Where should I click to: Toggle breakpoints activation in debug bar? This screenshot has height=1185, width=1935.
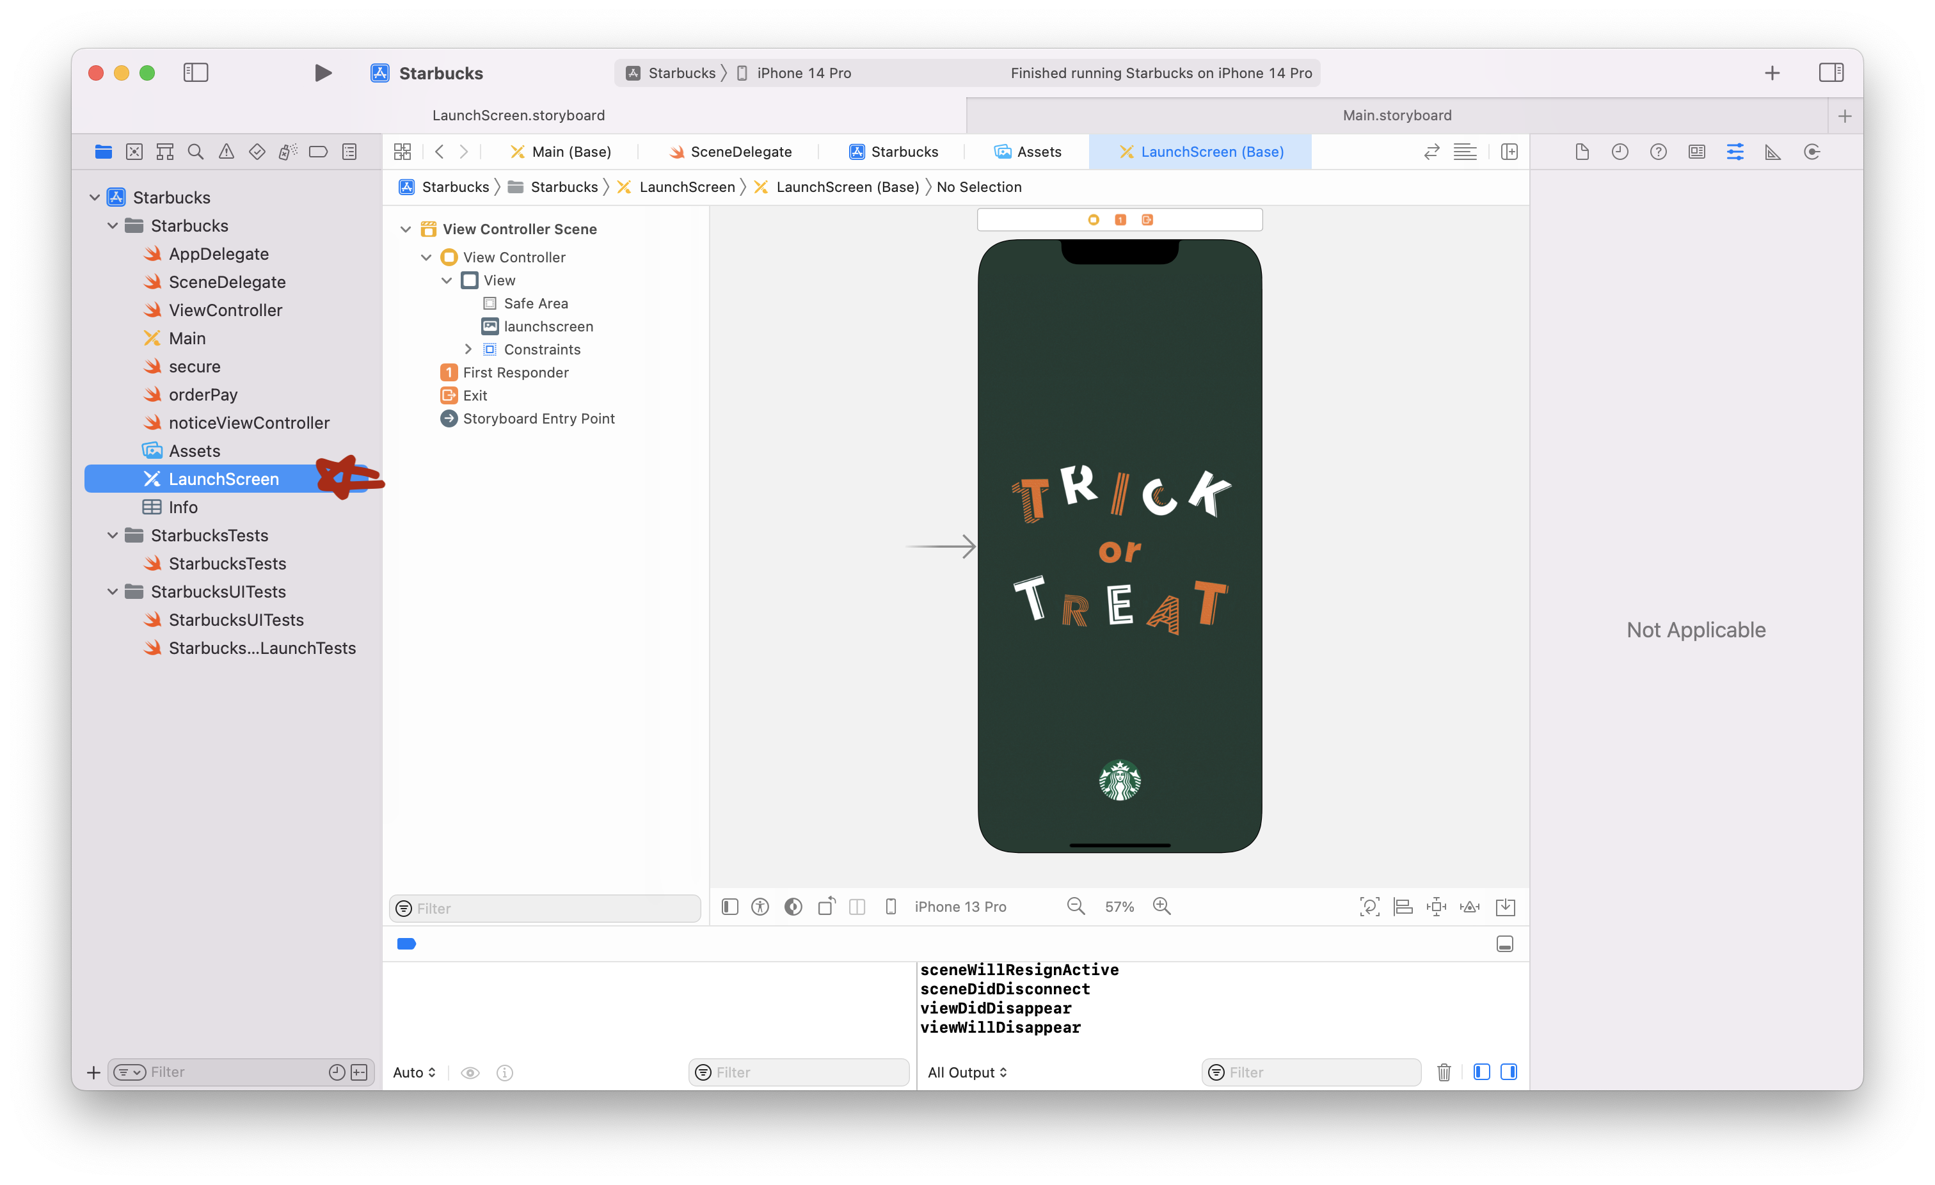[406, 943]
